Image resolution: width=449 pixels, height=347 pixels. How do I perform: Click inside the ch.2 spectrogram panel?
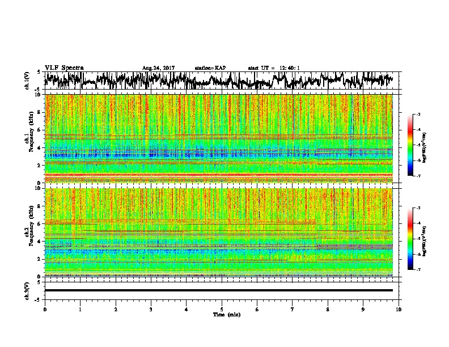pyautogui.click(x=219, y=232)
